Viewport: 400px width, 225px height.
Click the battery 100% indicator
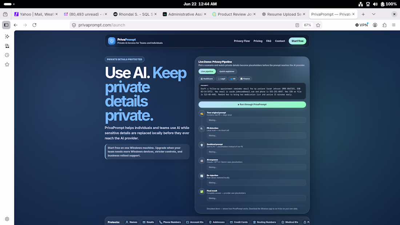click(x=389, y=4)
